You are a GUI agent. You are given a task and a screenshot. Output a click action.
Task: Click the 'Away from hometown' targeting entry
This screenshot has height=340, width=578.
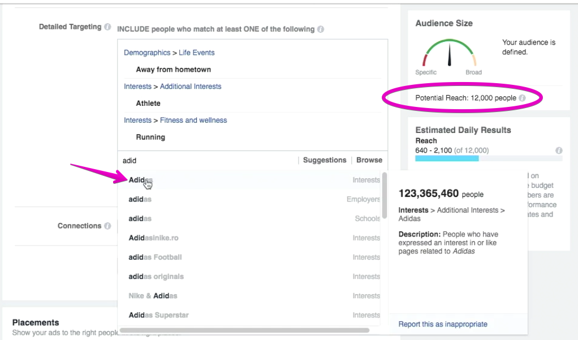coord(173,70)
